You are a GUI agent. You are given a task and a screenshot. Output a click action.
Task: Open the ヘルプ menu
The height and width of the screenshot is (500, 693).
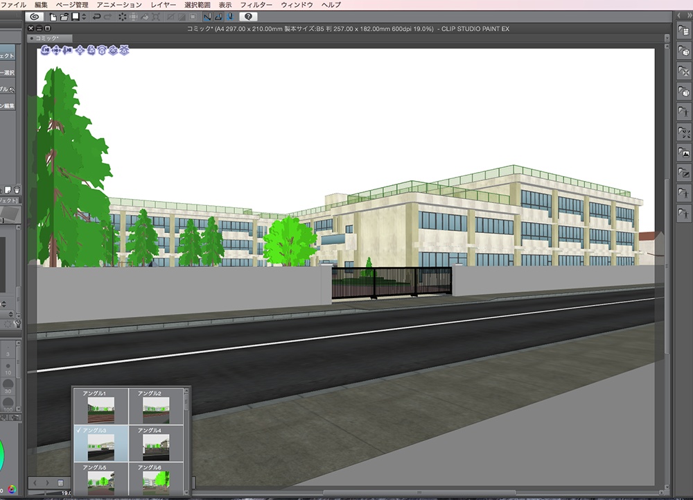(x=331, y=5)
